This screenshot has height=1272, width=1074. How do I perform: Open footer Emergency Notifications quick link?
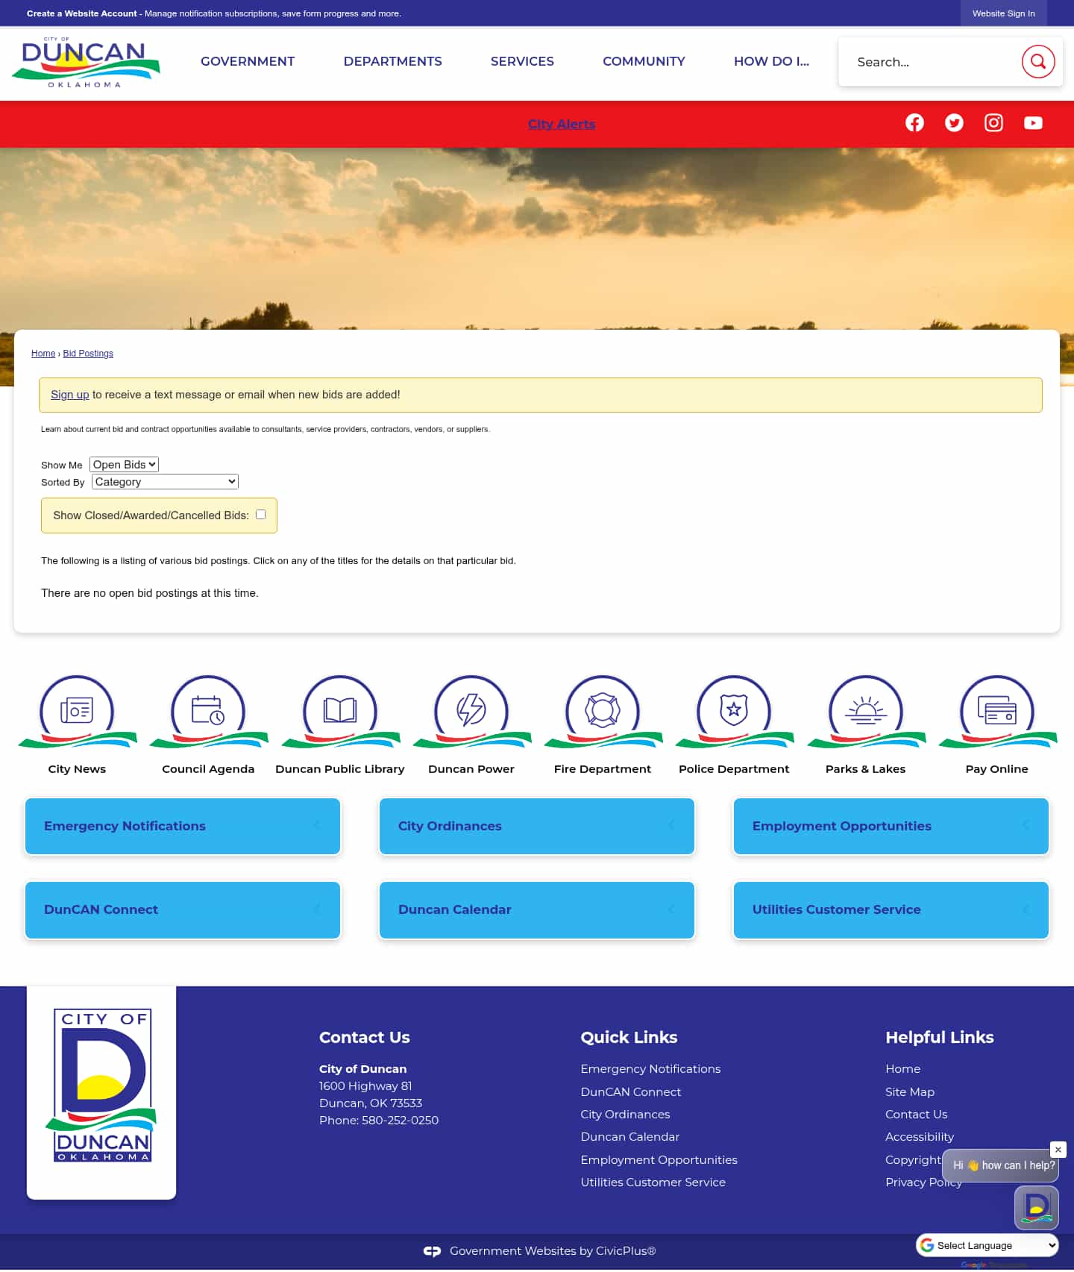650,1069
